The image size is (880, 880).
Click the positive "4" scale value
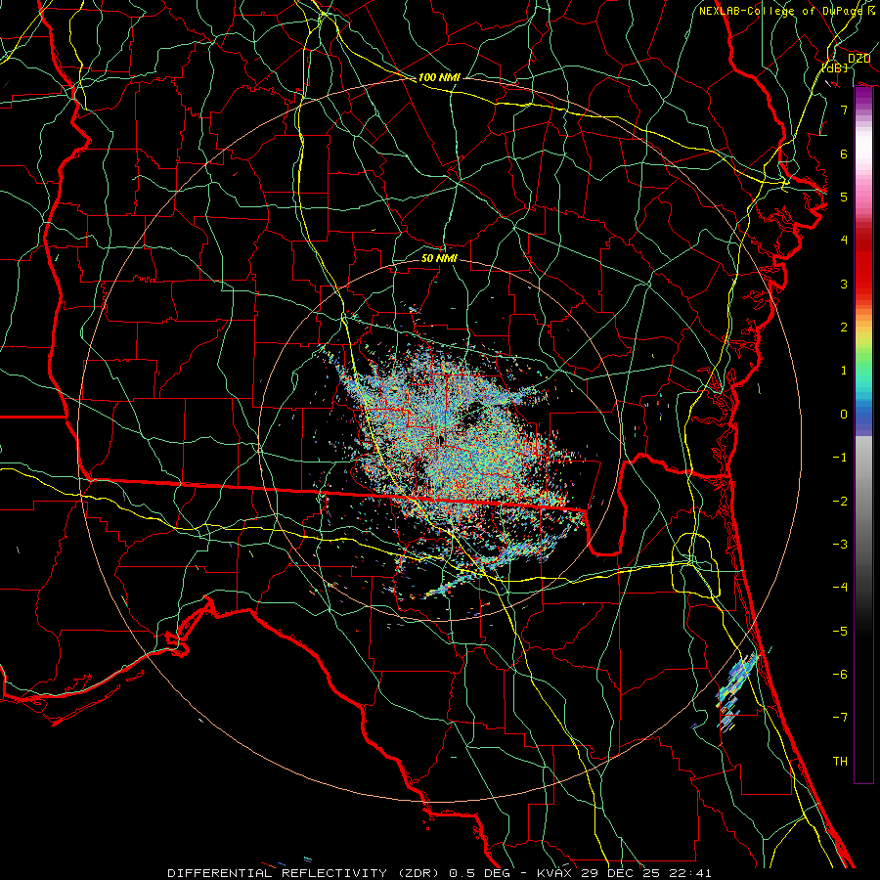click(844, 241)
